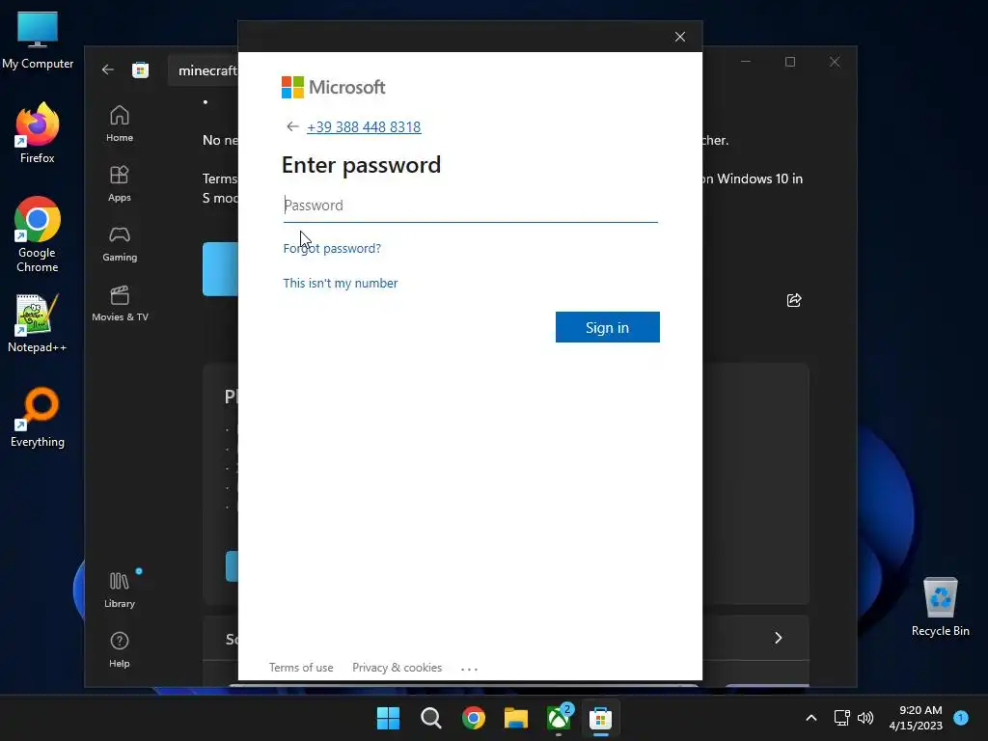Open network status tray icon
The height and width of the screenshot is (741, 988).
841,718
